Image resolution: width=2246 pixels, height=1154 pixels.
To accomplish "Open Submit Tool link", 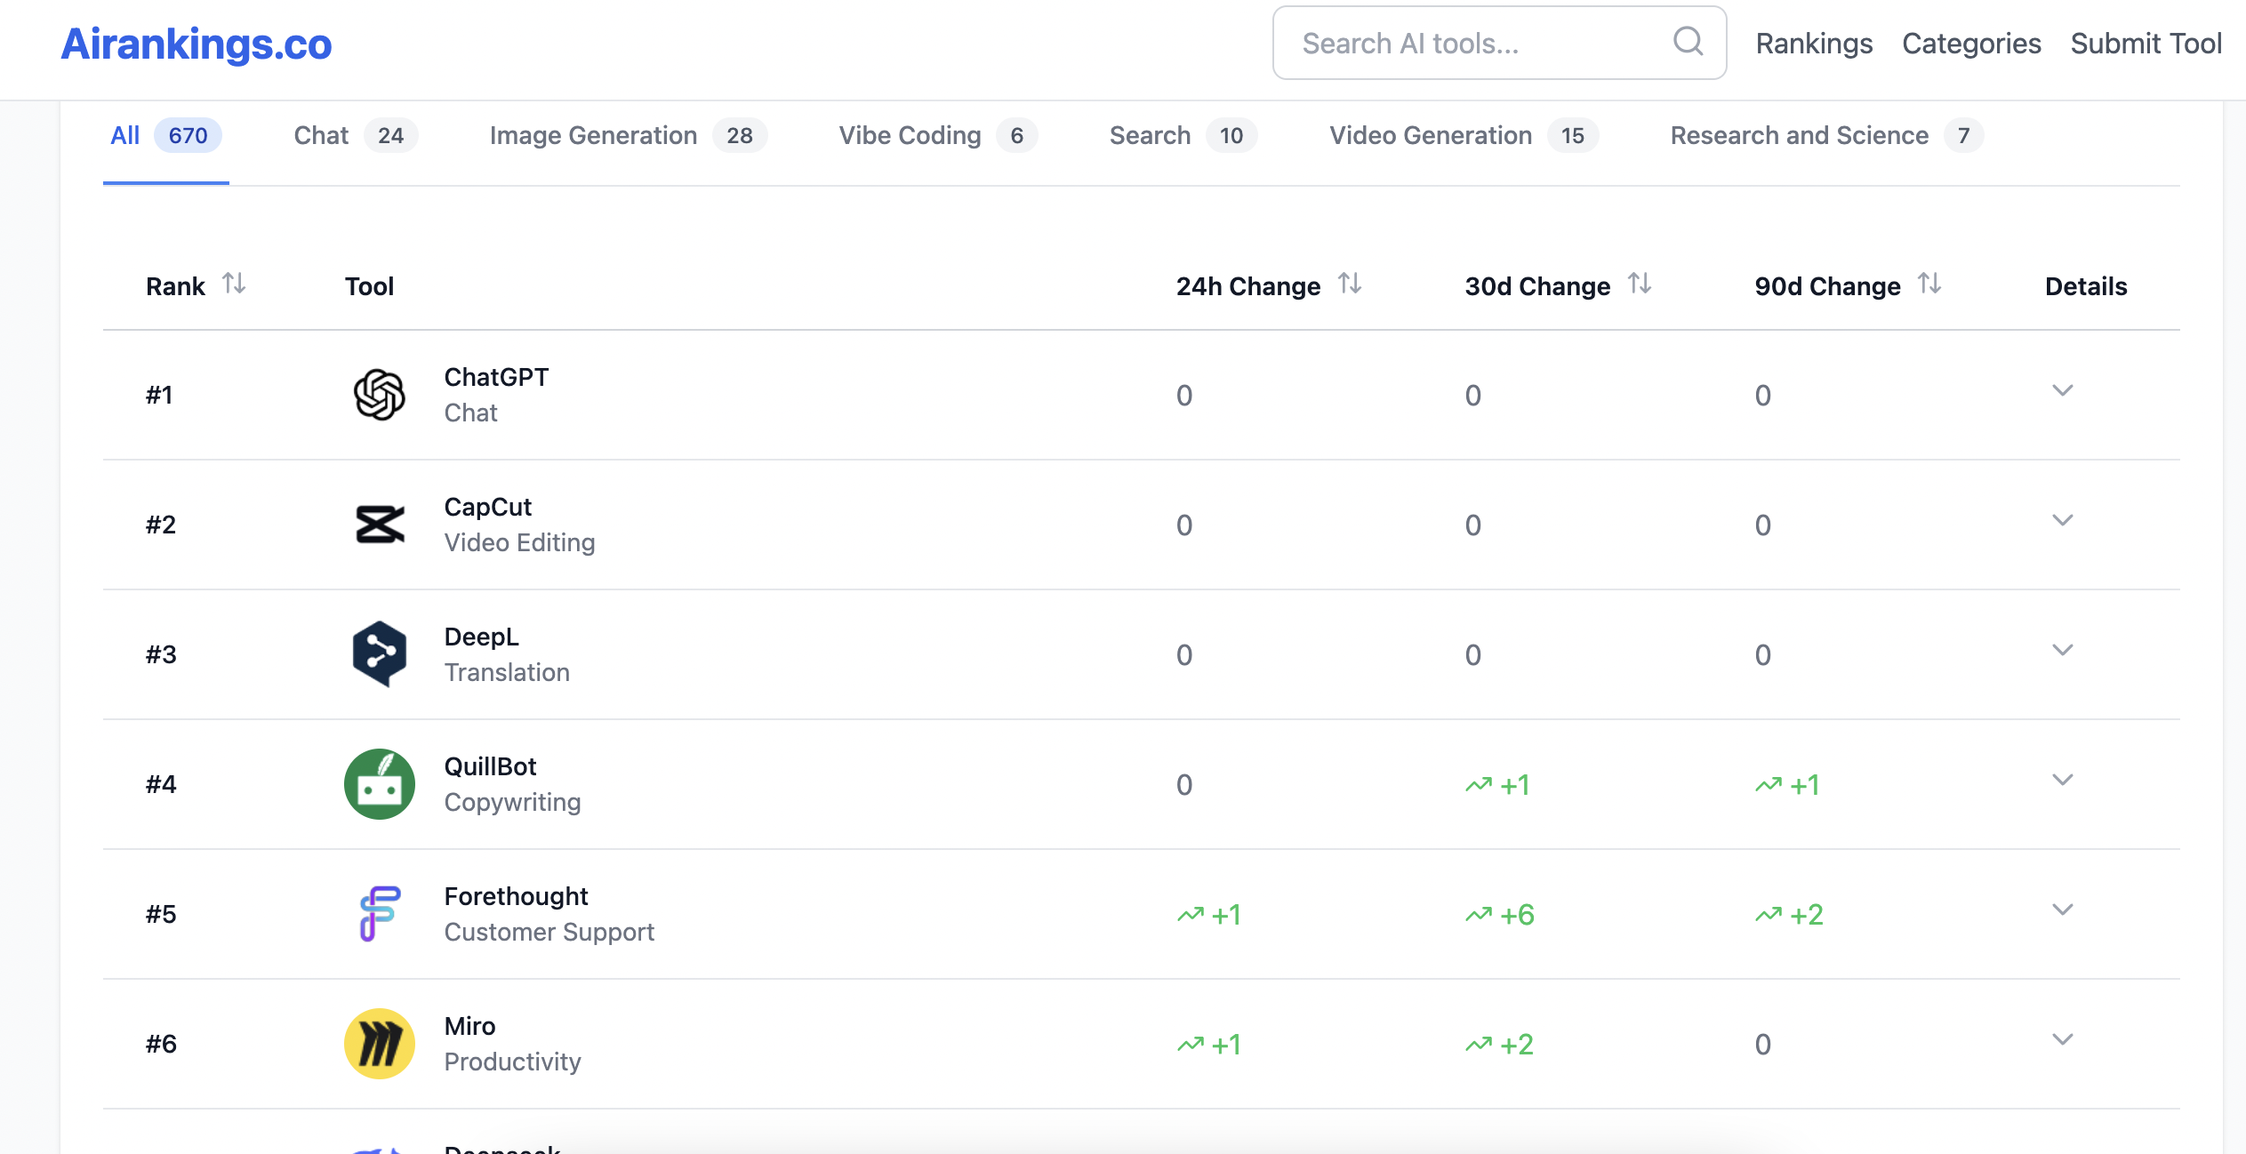I will tap(2146, 44).
